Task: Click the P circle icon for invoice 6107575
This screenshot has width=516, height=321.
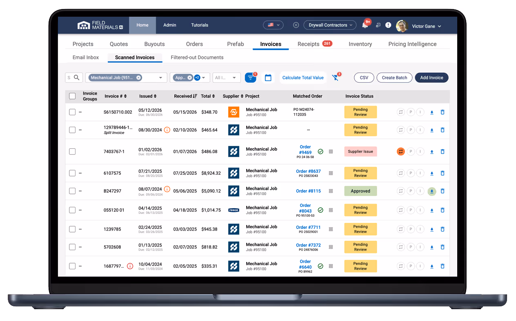Action: 411,173
